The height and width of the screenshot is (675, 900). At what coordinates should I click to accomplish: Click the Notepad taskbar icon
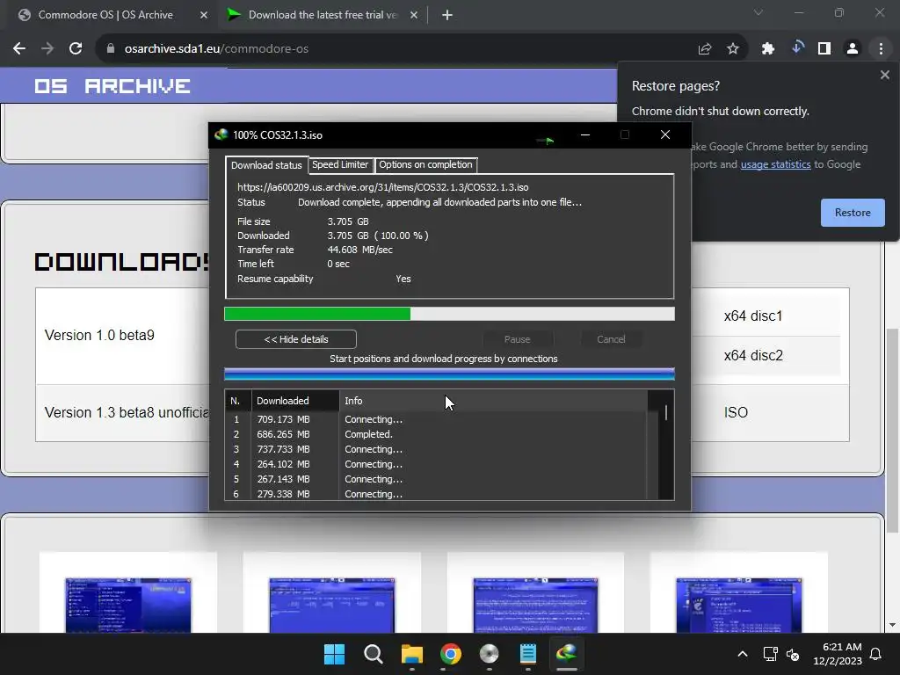tap(528, 654)
